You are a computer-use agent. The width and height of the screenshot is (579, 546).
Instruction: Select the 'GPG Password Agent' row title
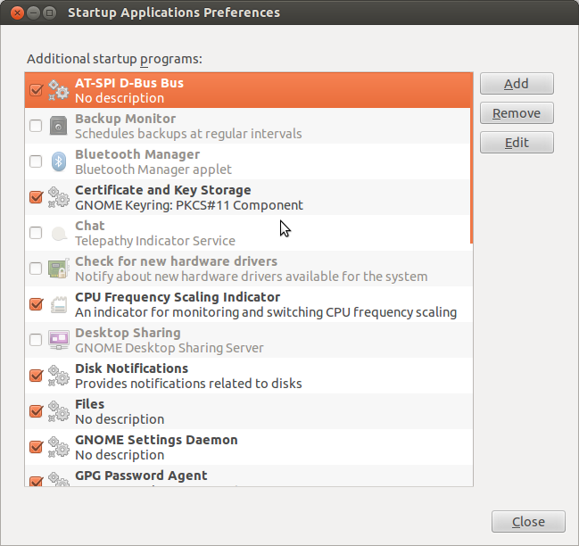(x=141, y=476)
